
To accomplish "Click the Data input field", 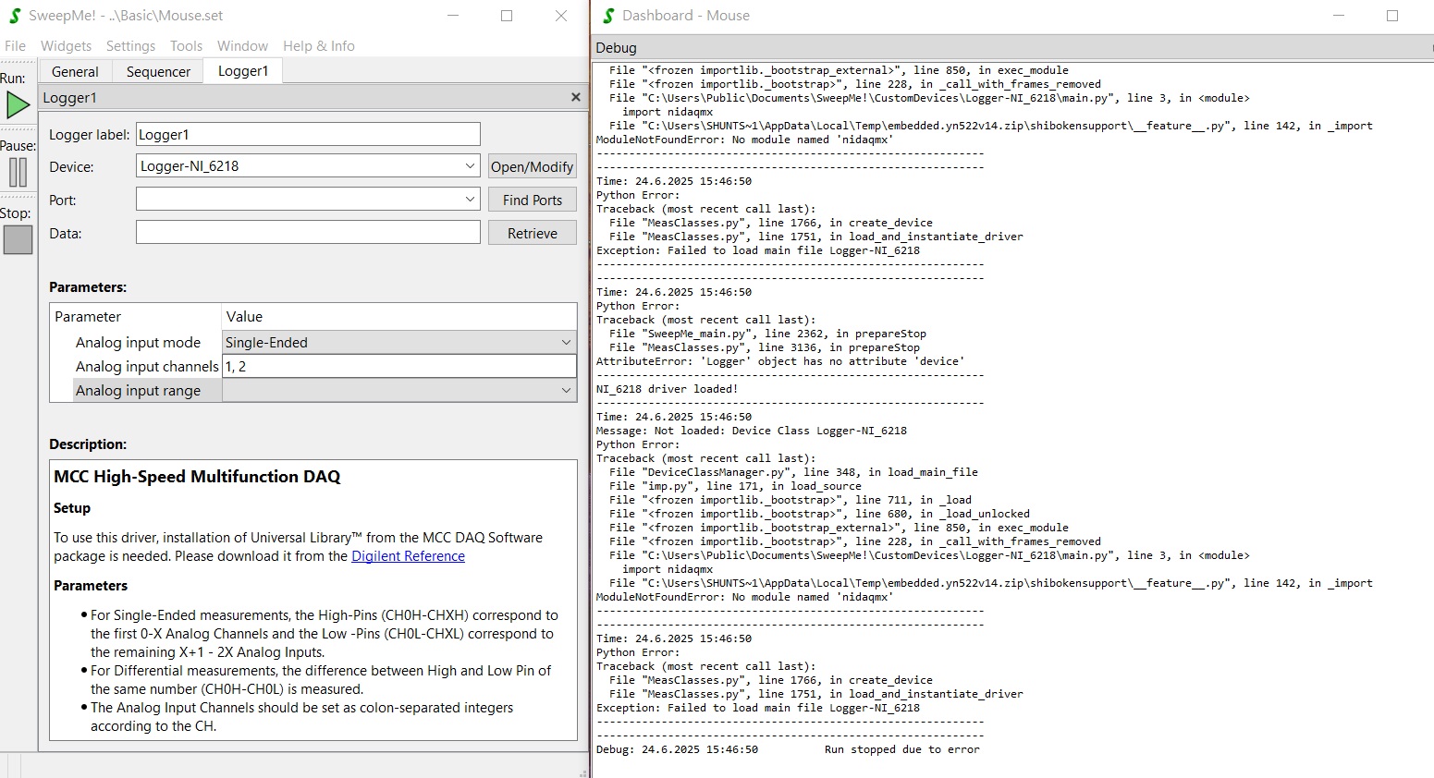I will [308, 233].
